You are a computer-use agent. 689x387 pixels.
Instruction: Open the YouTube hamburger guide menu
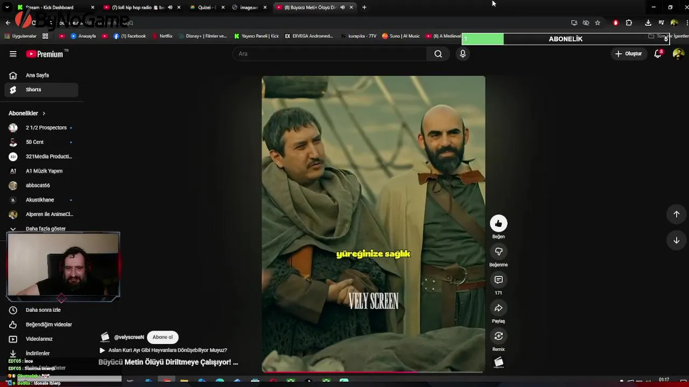(13, 54)
